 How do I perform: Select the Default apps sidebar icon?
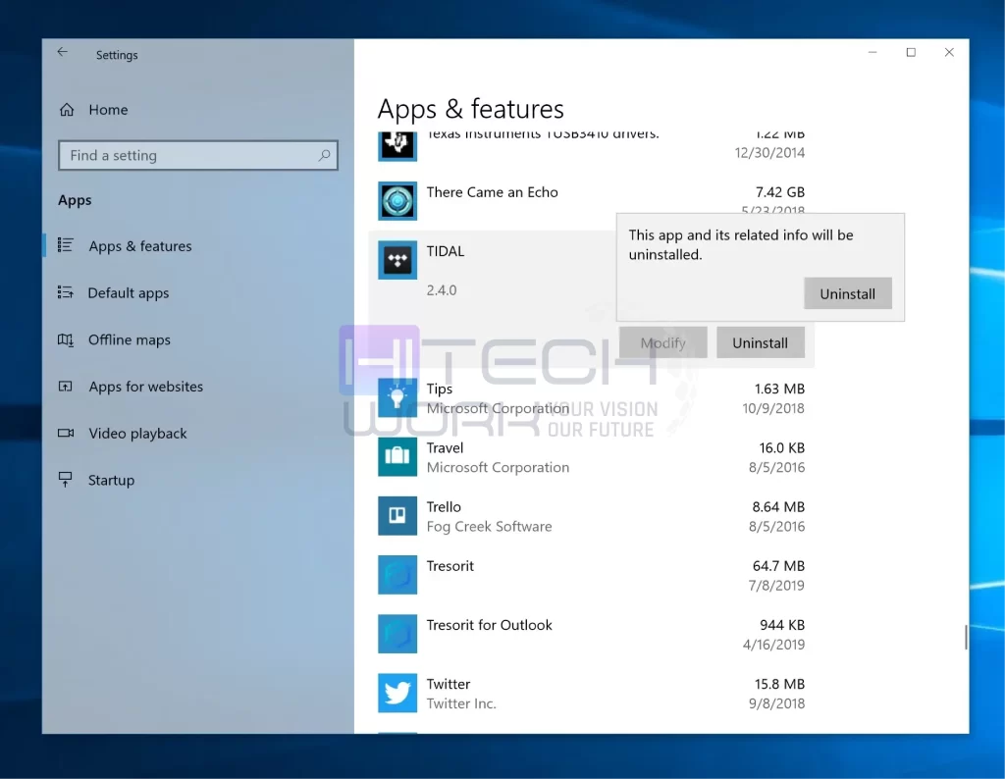pos(66,292)
